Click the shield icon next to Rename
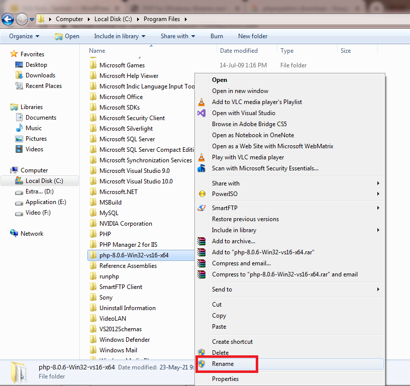Screen dimensions: 410x386 tap(201, 364)
